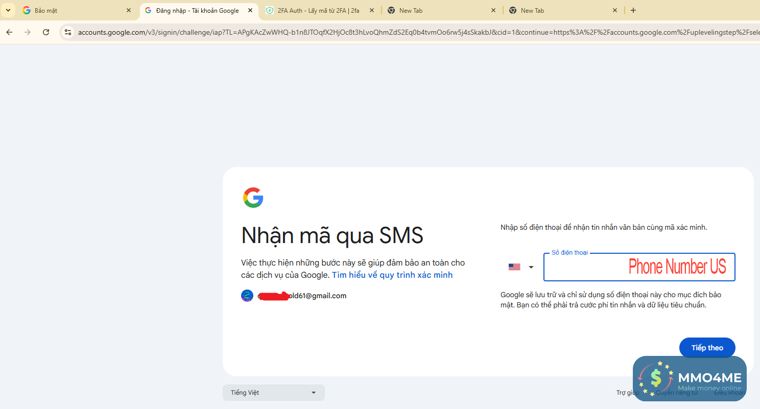Expand the Tiếng Việt language selector
The width and height of the screenshot is (760, 409).
(274, 393)
